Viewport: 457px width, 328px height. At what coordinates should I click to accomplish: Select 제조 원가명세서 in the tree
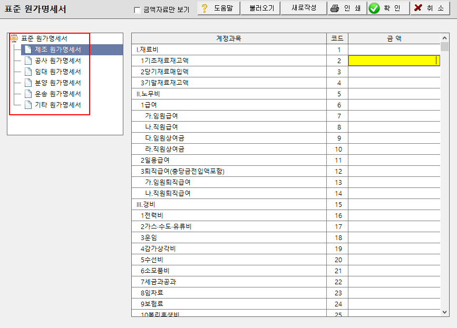(57, 49)
